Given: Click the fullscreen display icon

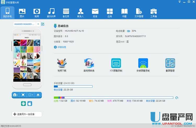Looking at the screenshot, I should pyautogui.click(x=23, y=95).
